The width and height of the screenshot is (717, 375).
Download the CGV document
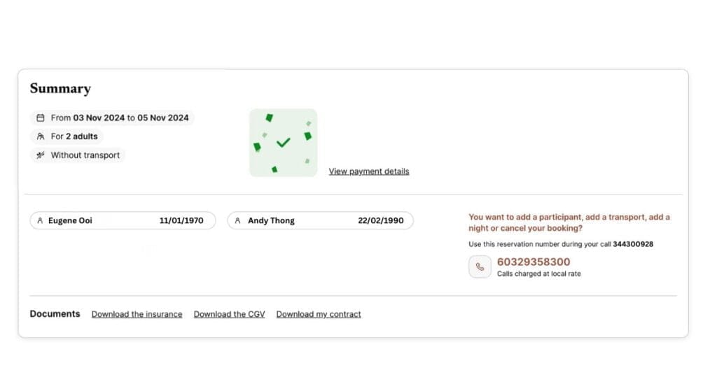click(x=229, y=314)
